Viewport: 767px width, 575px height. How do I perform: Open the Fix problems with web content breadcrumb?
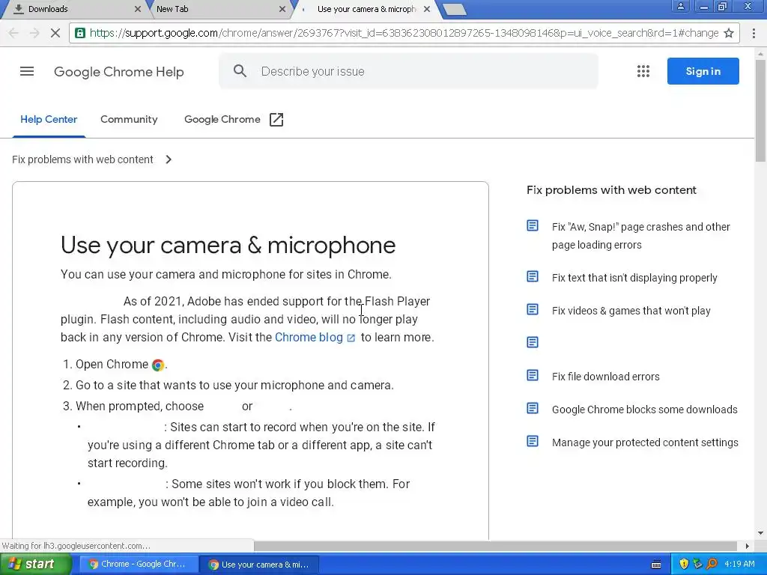pos(82,159)
